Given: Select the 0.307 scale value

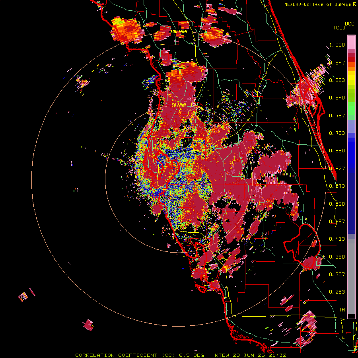Looking at the screenshot, I should coord(337,274).
